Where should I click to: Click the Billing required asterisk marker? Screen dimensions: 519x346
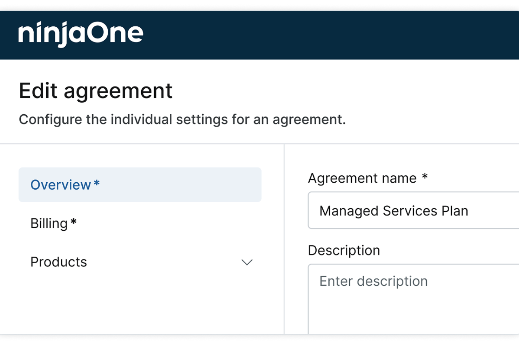pos(74,222)
